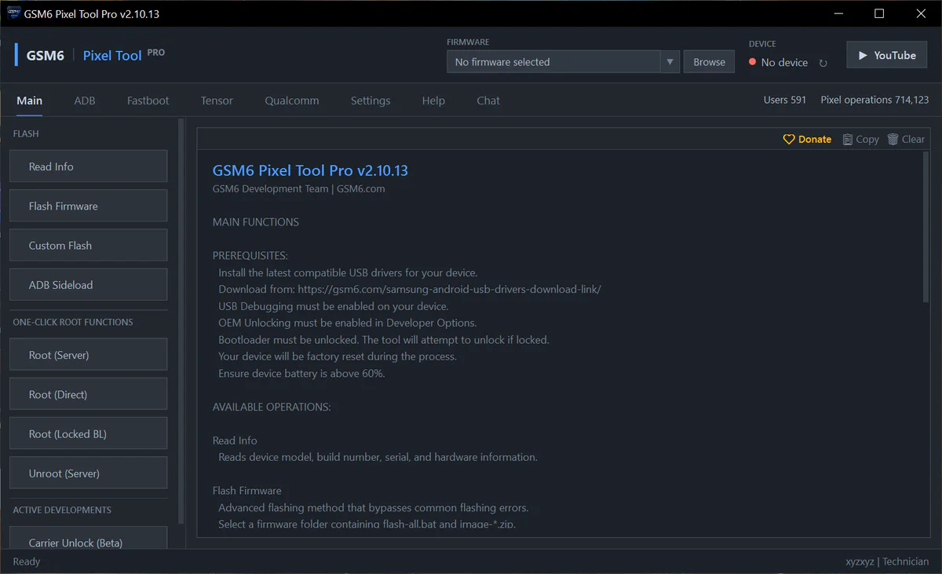Click the Carrier Unlock (Beta) button

pos(89,539)
